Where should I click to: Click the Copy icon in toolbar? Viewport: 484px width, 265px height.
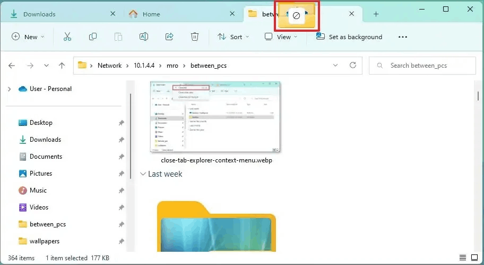point(92,37)
